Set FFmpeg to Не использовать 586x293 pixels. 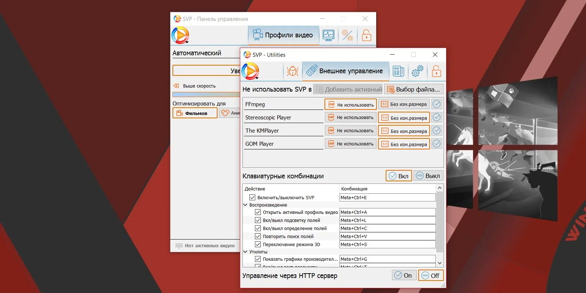351,104
